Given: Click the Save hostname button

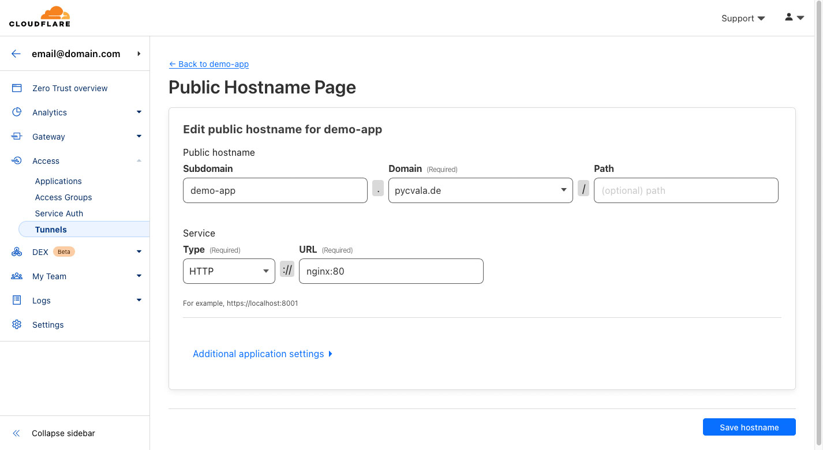Looking at the screenshot, I should click(749, 427).
